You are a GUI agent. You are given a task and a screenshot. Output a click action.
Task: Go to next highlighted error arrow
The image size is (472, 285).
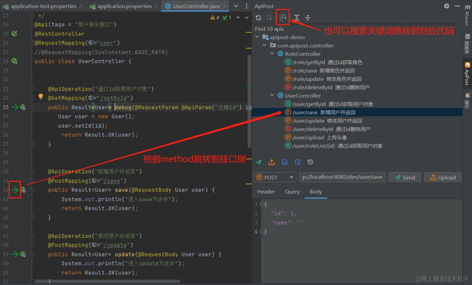tap(247, 17)
